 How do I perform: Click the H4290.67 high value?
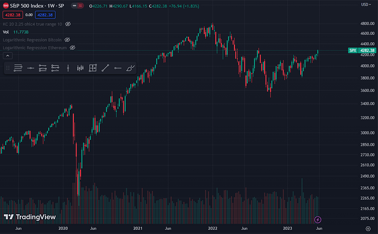point(118,6)
